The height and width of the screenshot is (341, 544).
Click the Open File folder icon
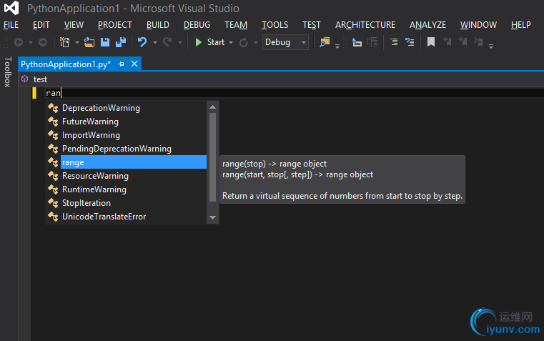click(x=89, y=42)
